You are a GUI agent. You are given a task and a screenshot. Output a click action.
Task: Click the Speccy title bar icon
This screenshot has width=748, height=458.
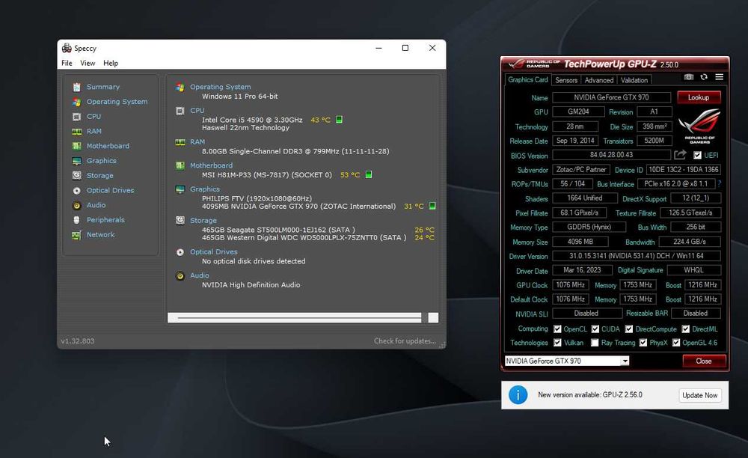(67, 48)
